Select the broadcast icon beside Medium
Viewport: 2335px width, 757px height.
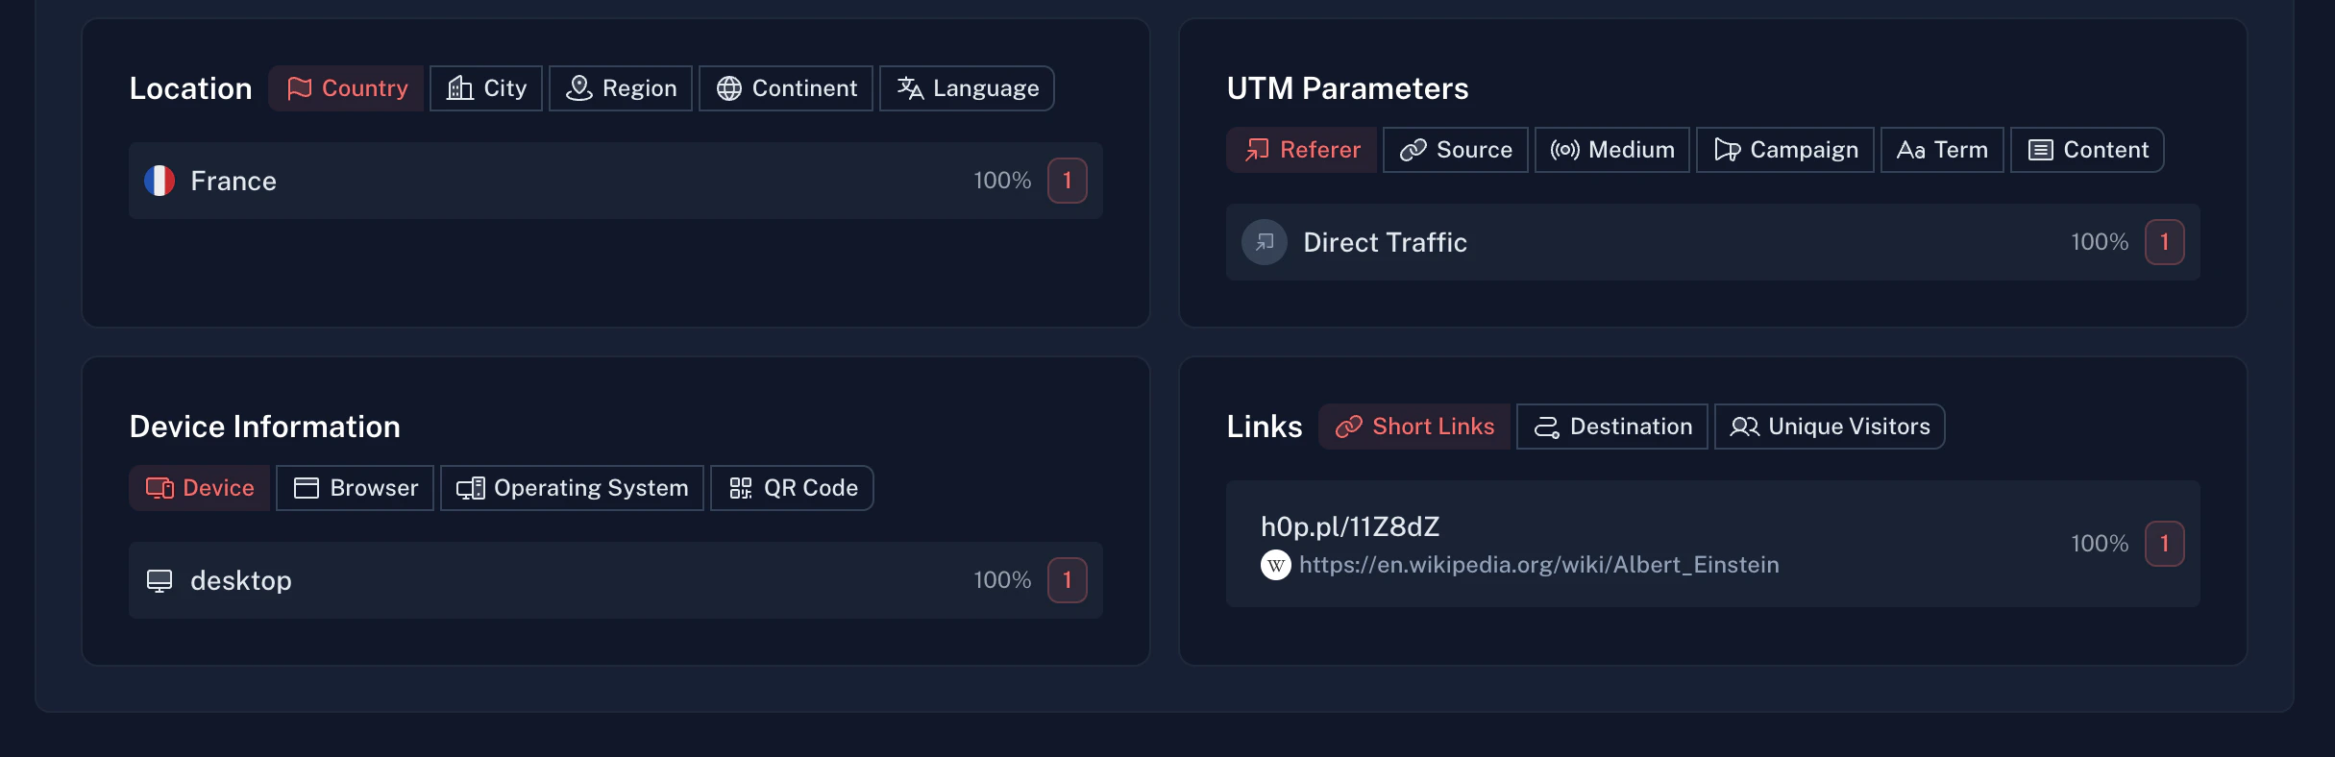coord(1563,149)
